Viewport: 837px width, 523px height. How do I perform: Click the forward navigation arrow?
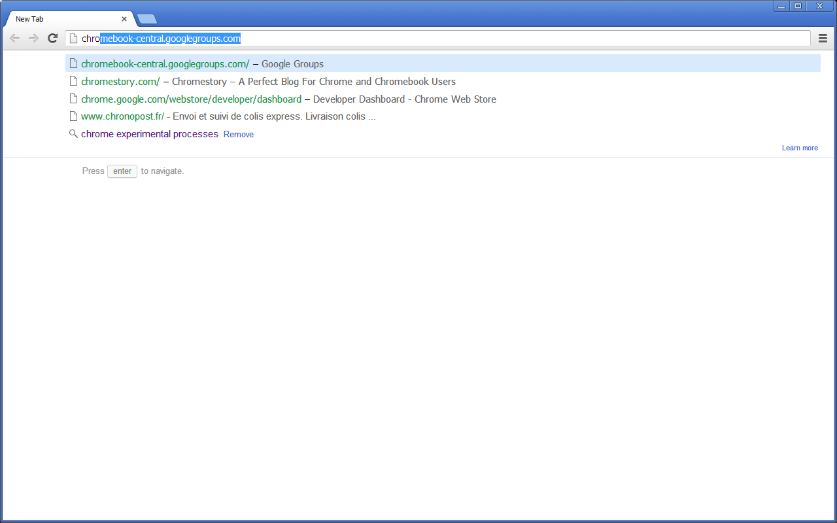point(33,39)
